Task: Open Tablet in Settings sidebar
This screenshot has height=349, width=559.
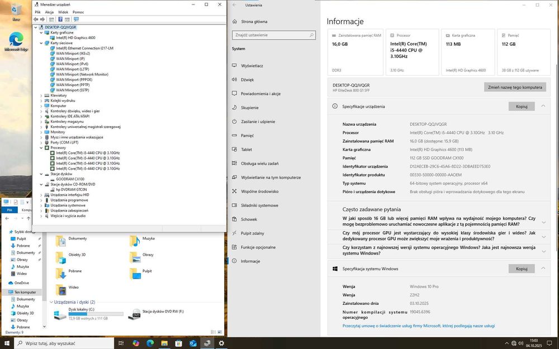Action: [247, 150]
